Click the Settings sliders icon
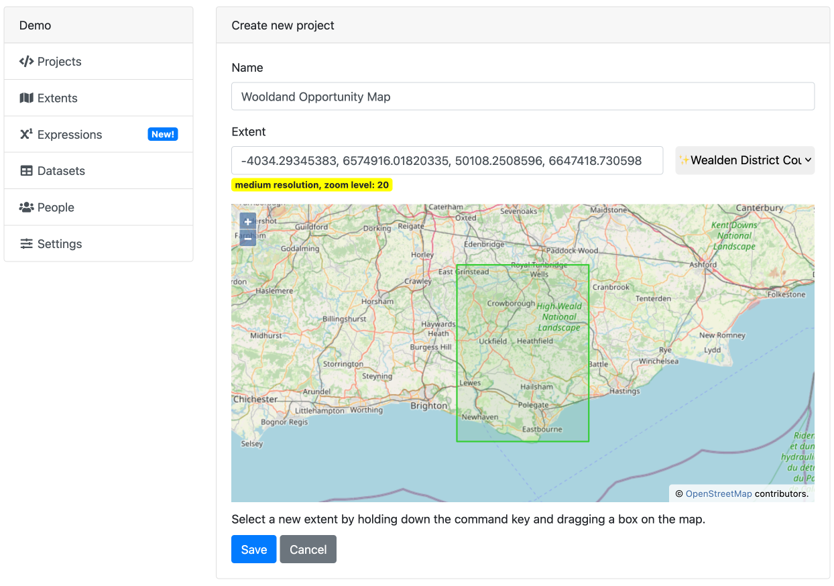834x586 pixels. click(x=26, y=244)
